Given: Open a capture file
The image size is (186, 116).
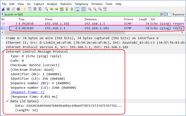Looking at the screenshot, I should coord(25,9).
